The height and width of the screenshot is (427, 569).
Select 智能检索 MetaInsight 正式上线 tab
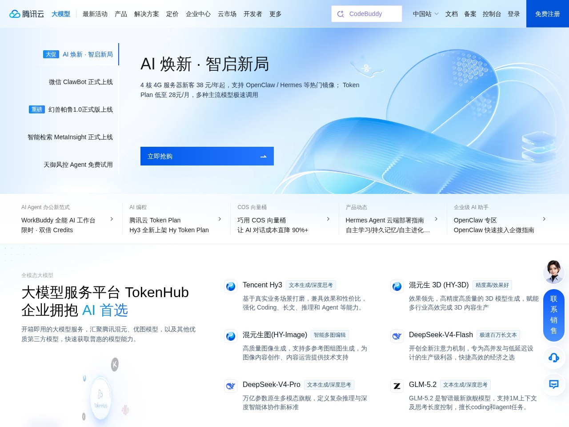(70, 137)
